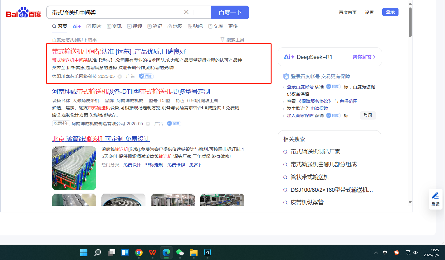Viewport: 445px width, 260px height.
Task: Toggle the 中 input language indicator
Action: point(385,252)
